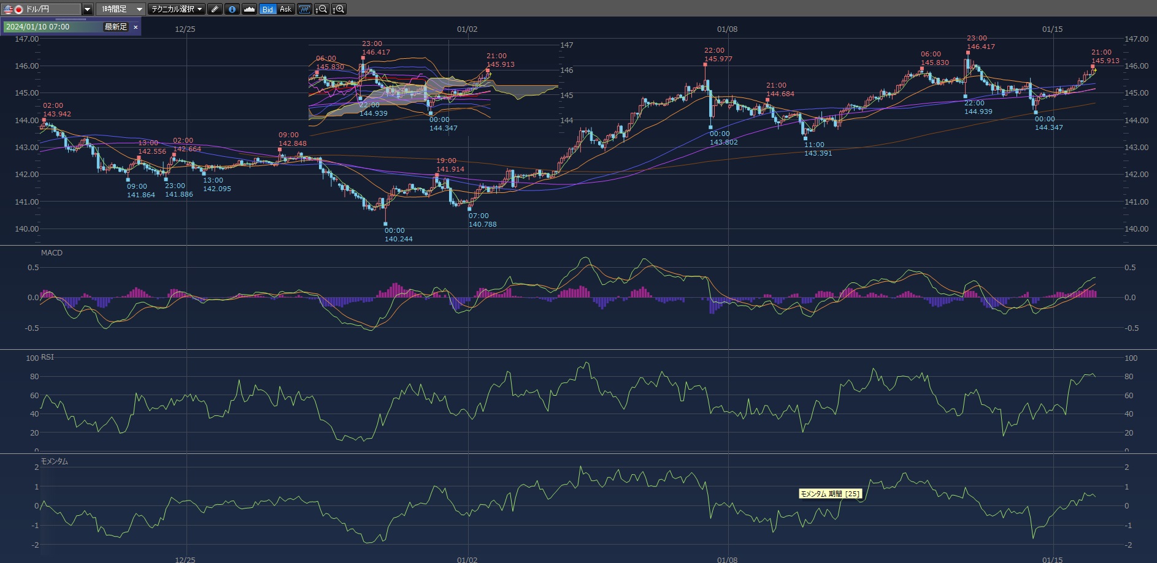Open the ドル/円 currency pair dropdown arrow
Image resolution: width=1157 pixels, height=563 pixels.
coord(87,9)
